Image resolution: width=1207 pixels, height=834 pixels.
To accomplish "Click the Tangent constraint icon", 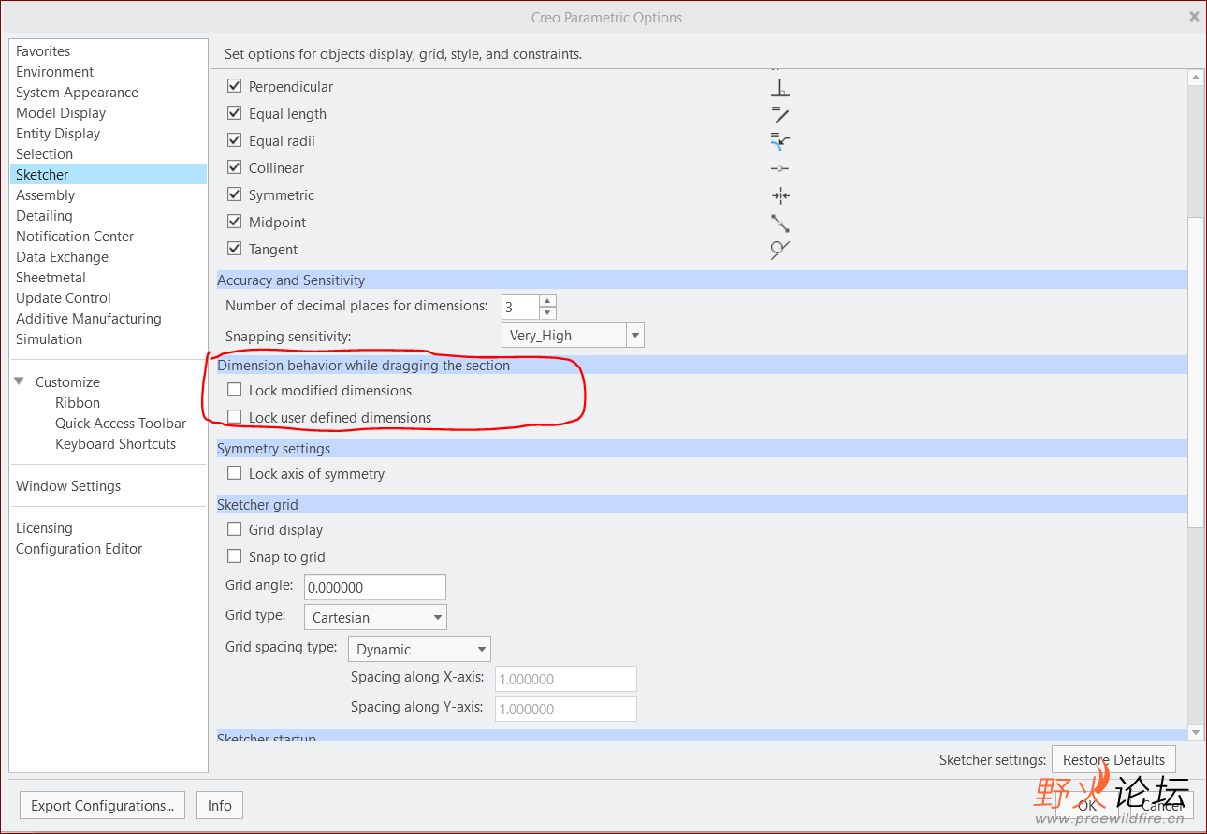I will [x=780, y=250].
